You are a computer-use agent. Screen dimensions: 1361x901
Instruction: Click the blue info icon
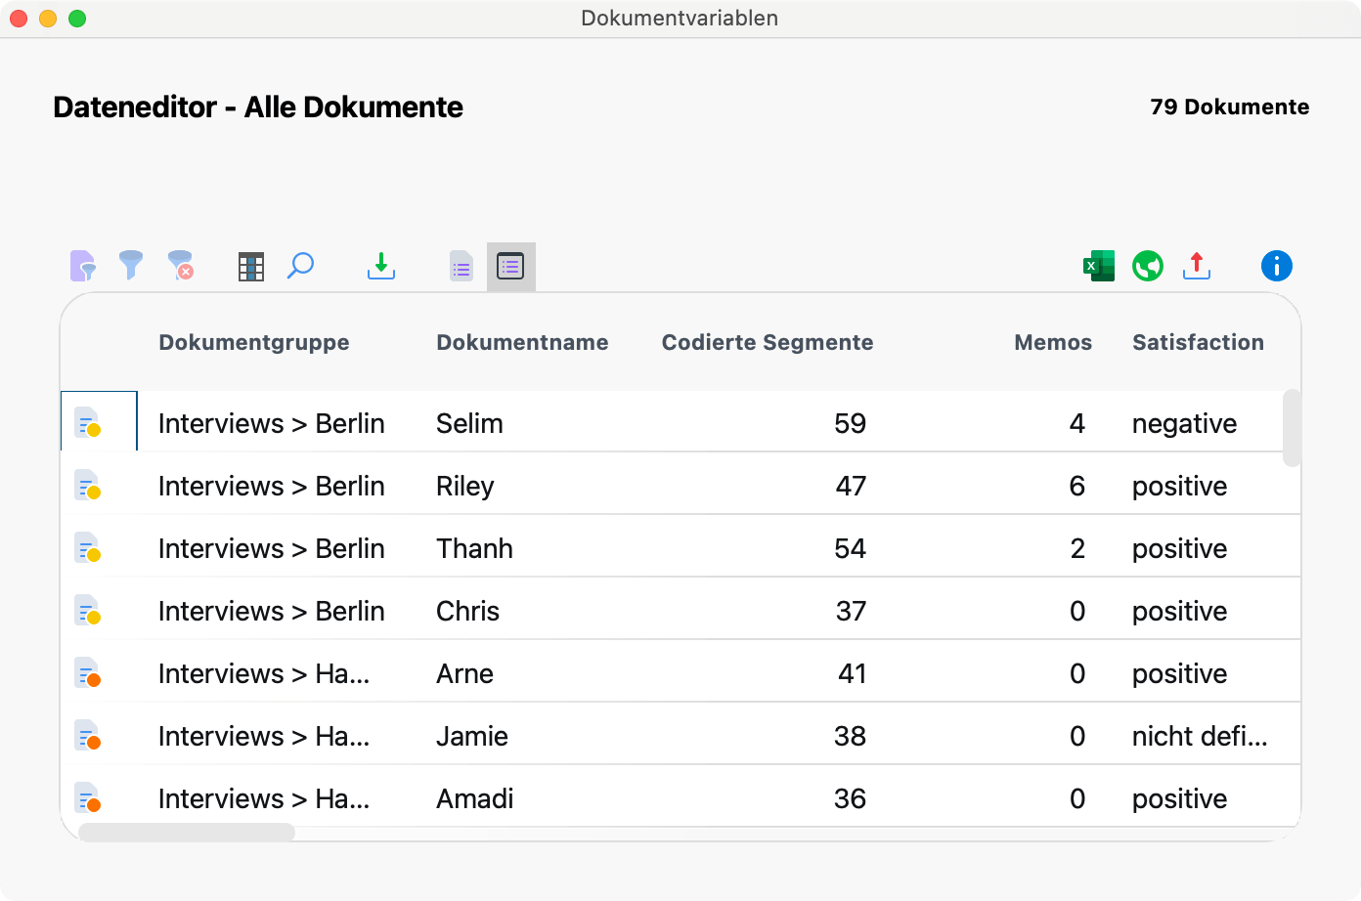[x=1277, y=266]
